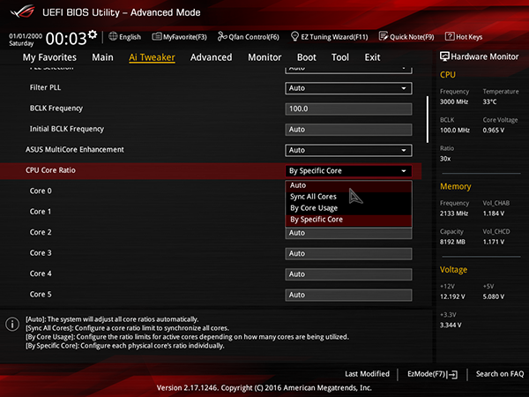Choose Sync All Cores option
This screenshot has height=397, width=529.
coord(348,197)
